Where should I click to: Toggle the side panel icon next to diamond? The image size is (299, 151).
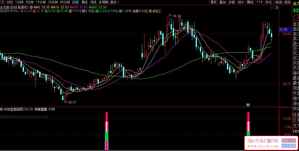tap(276, 7)
